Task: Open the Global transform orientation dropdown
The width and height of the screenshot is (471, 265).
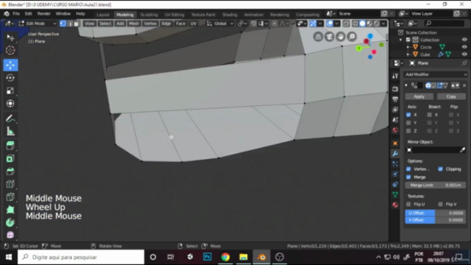Action: [220, 24]
